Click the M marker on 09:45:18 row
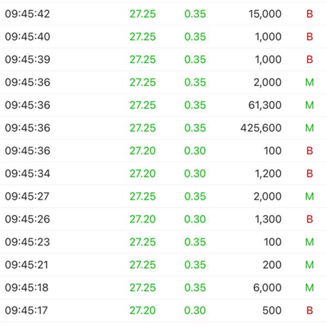327x327 pixels. pyautogui.click(x=310, y=288)
